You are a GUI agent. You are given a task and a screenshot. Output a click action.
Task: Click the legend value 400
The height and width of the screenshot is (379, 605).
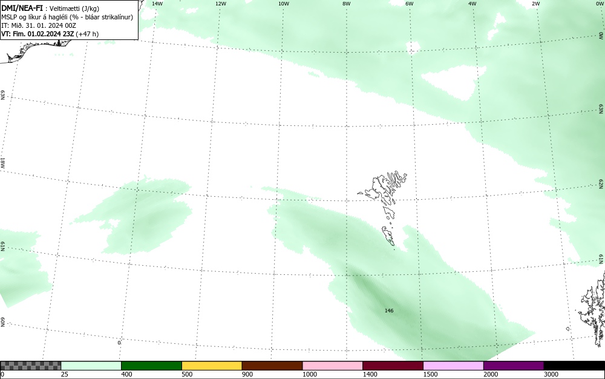pos(126,374)
